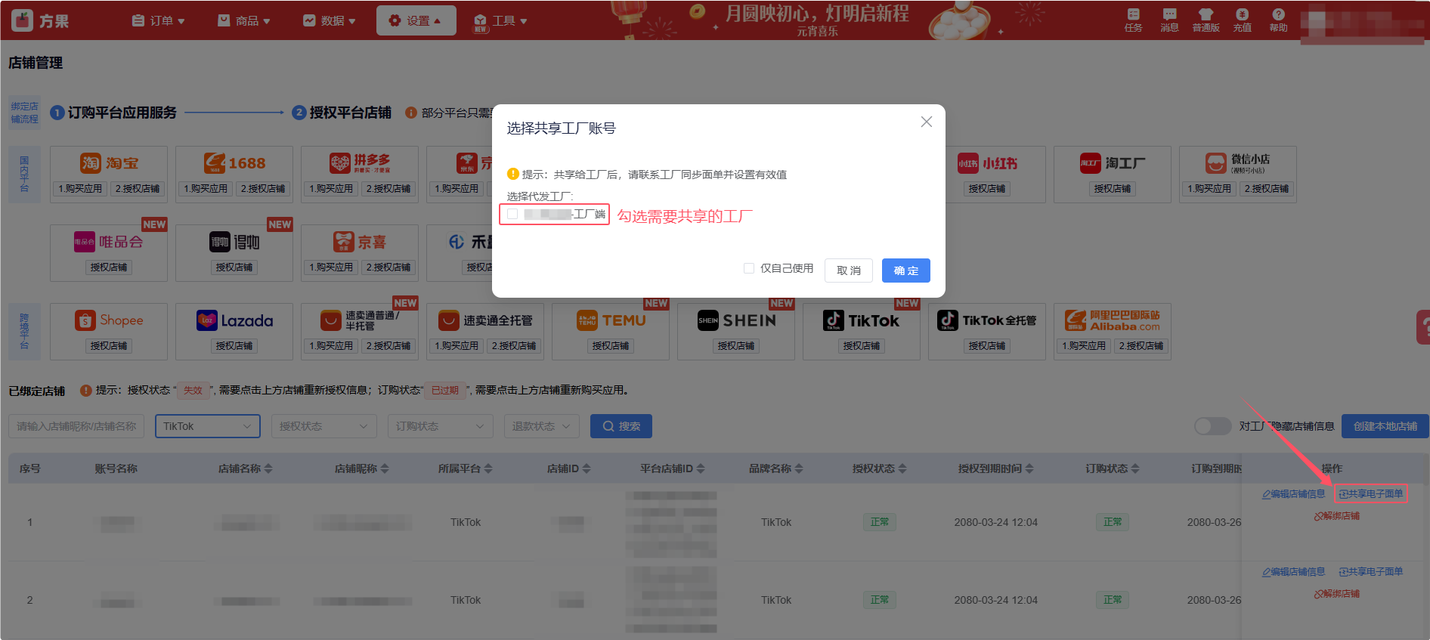
Task: Toggle the 对工厂隐藏店铺信息 switch
Action: pyautogui.click(x=1212, y=426)
